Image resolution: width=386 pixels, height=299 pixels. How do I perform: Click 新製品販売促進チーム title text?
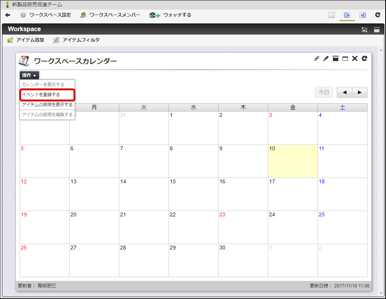tap(37, 5)
